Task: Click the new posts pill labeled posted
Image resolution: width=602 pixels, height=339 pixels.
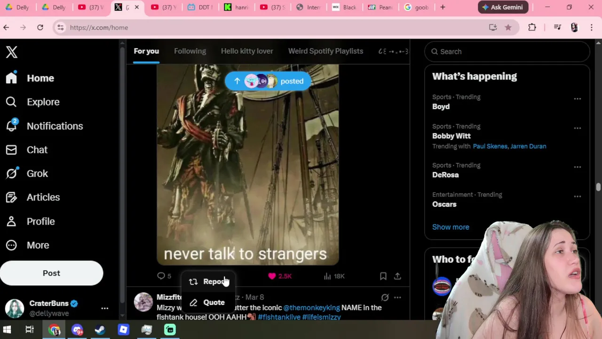Action: point(268,81)
